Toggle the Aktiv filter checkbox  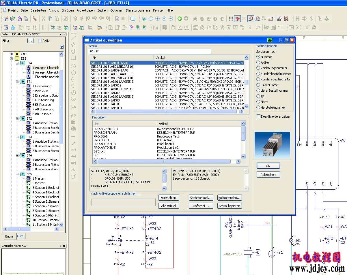40,41
